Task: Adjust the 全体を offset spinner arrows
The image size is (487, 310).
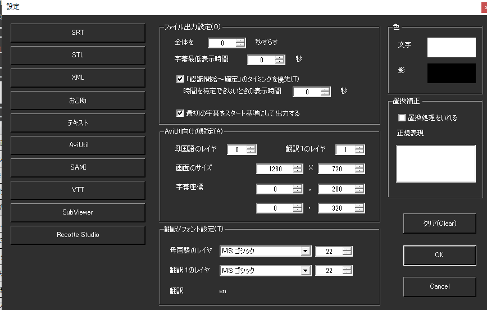Action: point(240,43)
